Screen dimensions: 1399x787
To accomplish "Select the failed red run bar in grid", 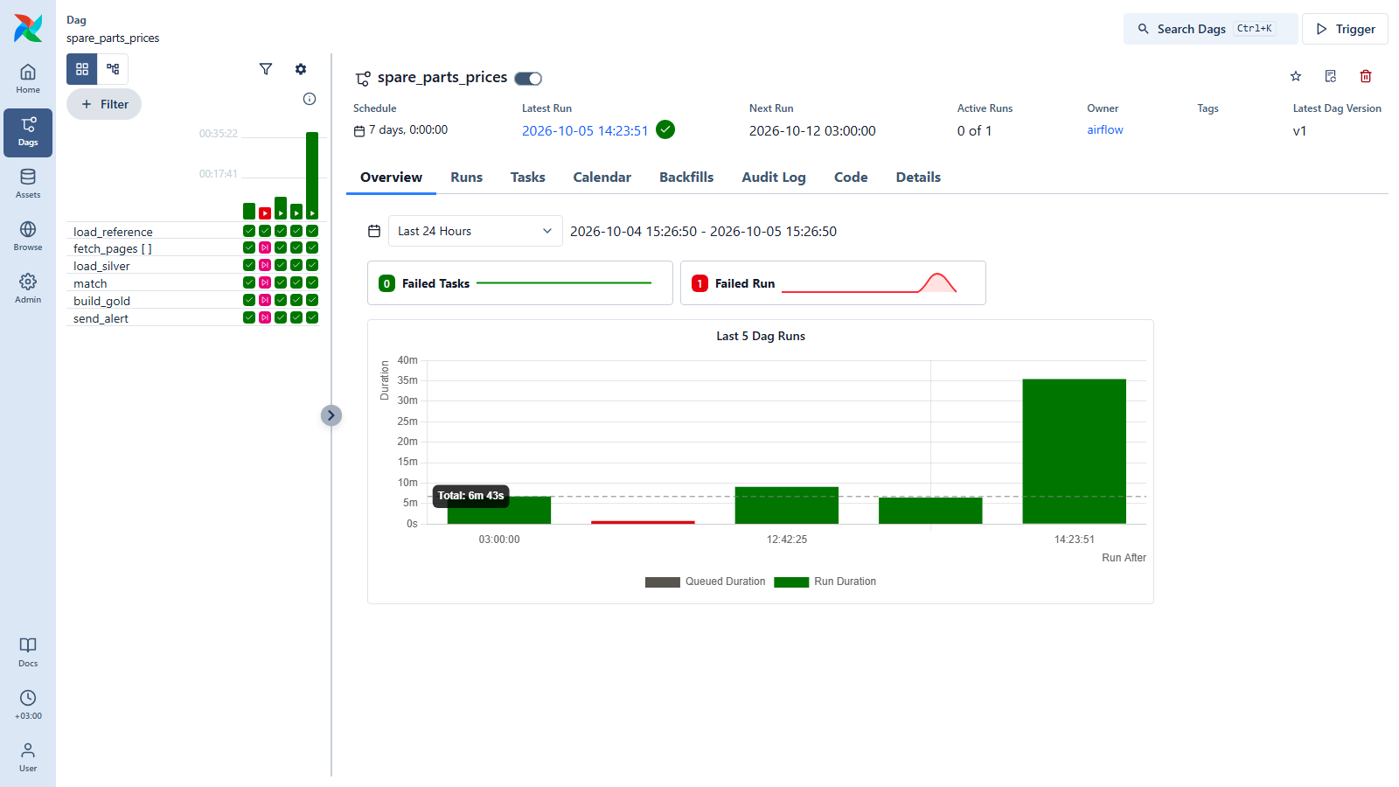I will click(265, 213).
